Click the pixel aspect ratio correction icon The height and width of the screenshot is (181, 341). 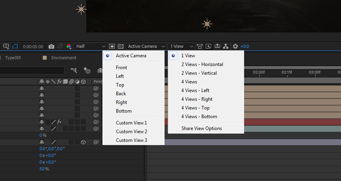[200, 46]
